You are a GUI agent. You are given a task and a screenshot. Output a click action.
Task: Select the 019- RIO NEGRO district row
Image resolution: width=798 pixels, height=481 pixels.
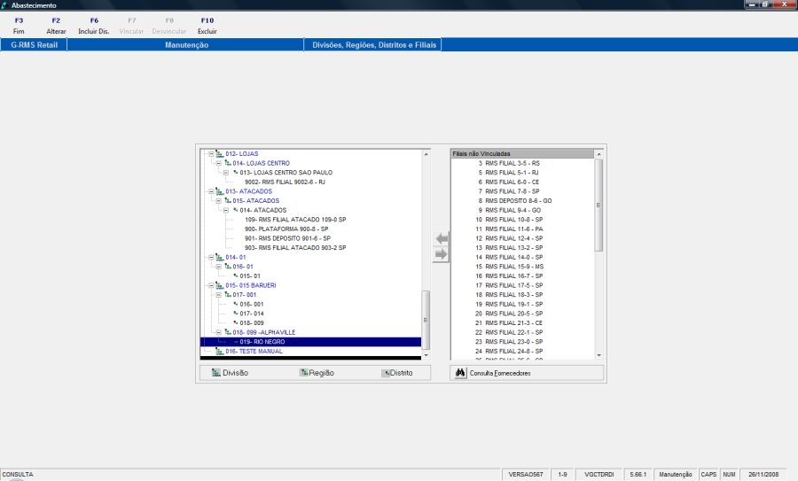311,342
